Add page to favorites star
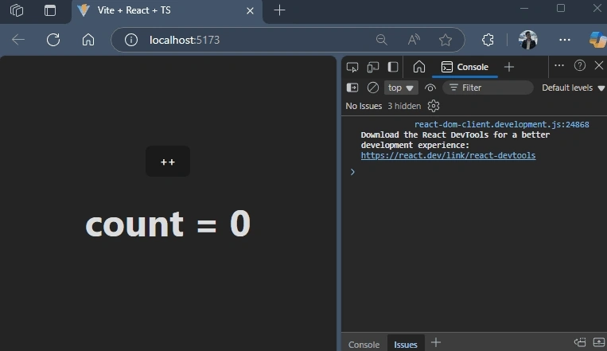The height and width of the screenshot is (351, 607). pos(446,40)
